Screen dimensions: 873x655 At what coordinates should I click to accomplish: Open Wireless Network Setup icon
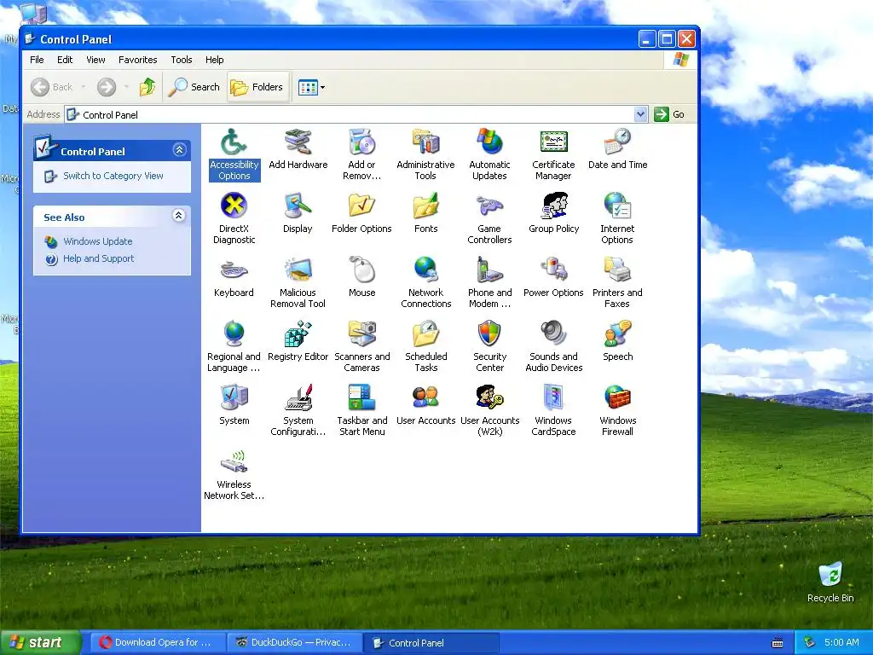point(234,475)
